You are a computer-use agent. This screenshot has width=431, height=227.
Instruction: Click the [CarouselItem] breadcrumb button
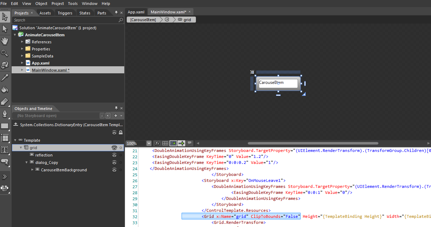point(143,20)
